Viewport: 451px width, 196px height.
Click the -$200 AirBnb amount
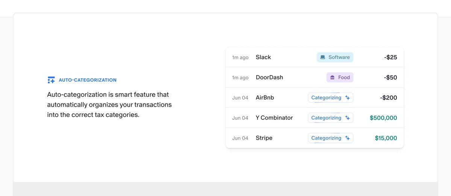(389, 98)
